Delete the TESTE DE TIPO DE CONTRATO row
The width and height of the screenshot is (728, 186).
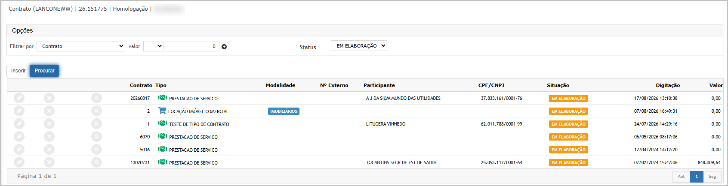coord(49,124)
